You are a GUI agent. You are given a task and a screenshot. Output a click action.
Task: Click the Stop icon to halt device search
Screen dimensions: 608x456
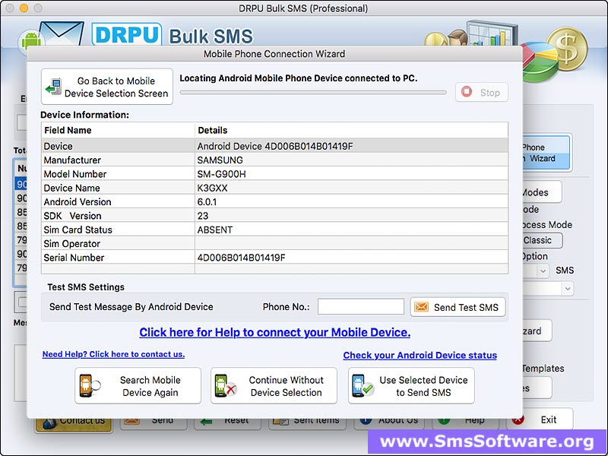click(467, 92)
